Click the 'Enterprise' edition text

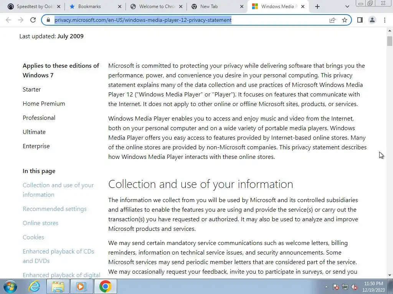[36, 146]
